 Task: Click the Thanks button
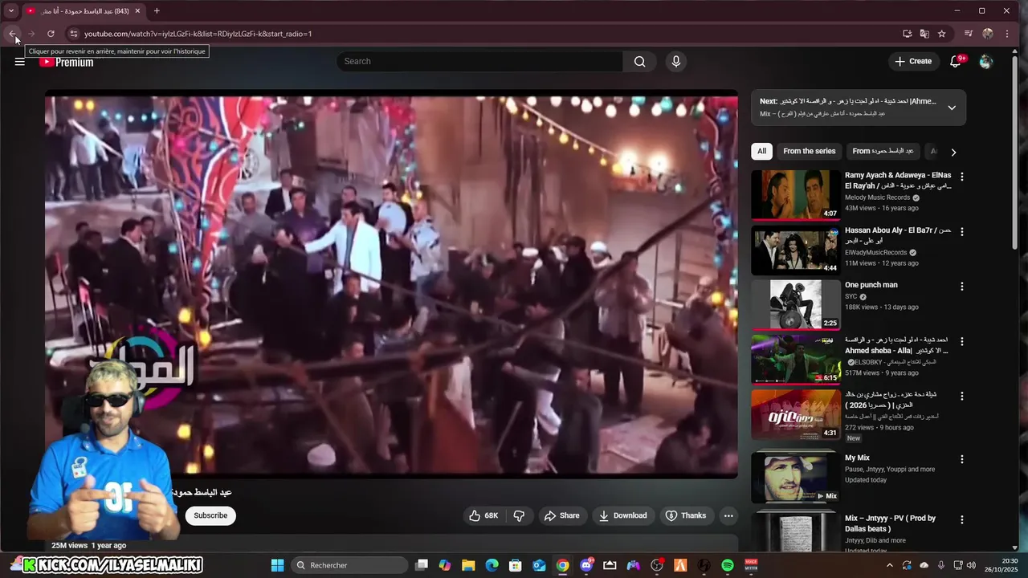[685, 515]
